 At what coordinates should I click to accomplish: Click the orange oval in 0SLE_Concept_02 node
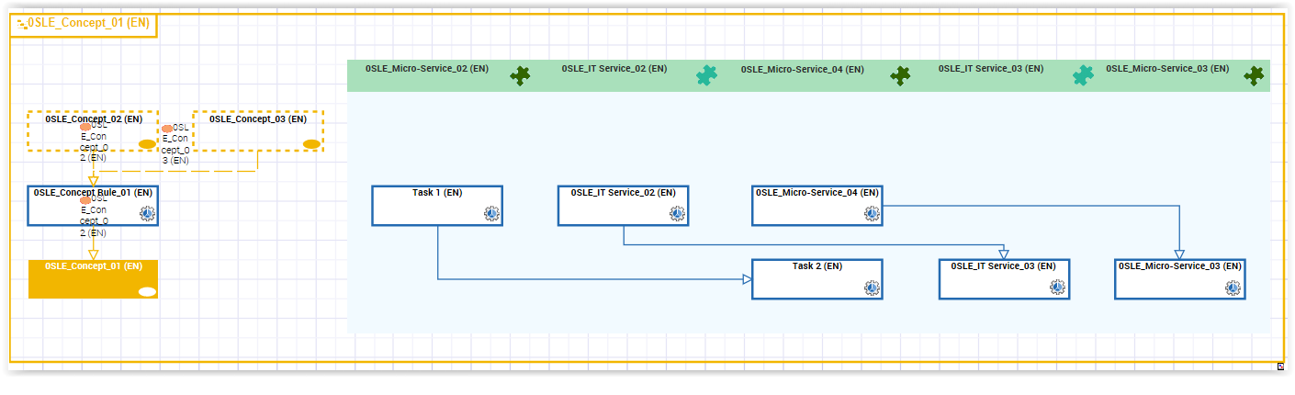coord(147,144)
